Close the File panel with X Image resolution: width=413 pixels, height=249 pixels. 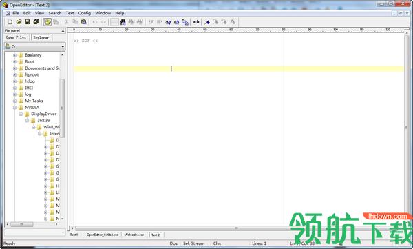pos(63,31)
